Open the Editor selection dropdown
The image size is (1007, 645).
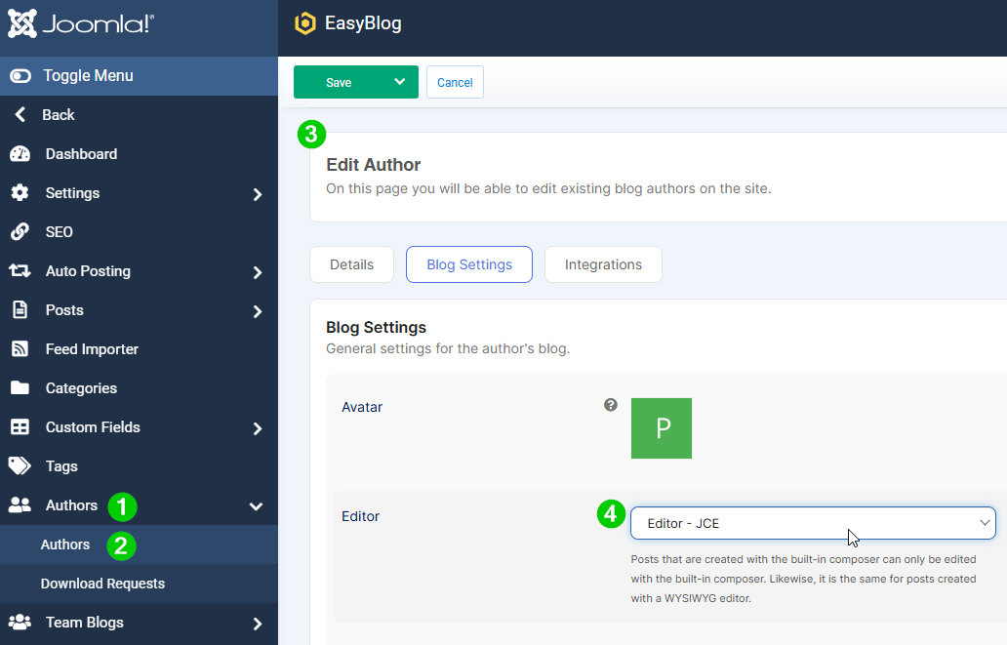812,523
